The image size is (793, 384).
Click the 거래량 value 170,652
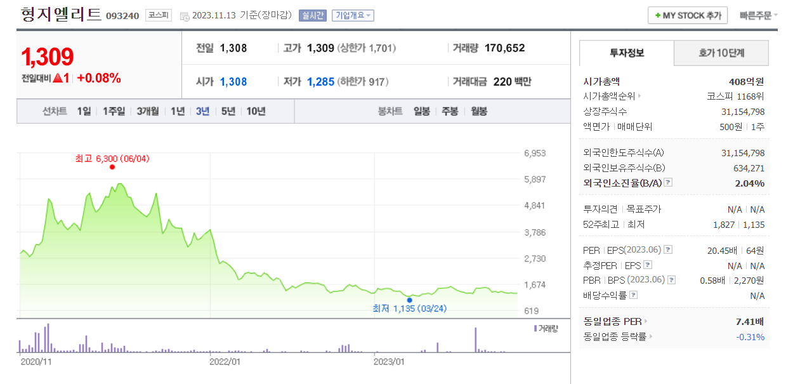point(505,48)
